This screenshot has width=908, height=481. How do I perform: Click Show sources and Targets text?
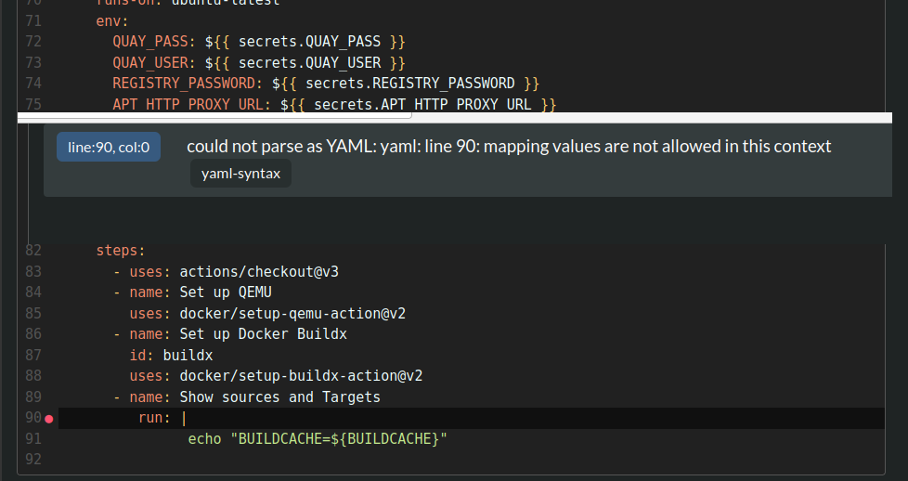click(279, 397)
